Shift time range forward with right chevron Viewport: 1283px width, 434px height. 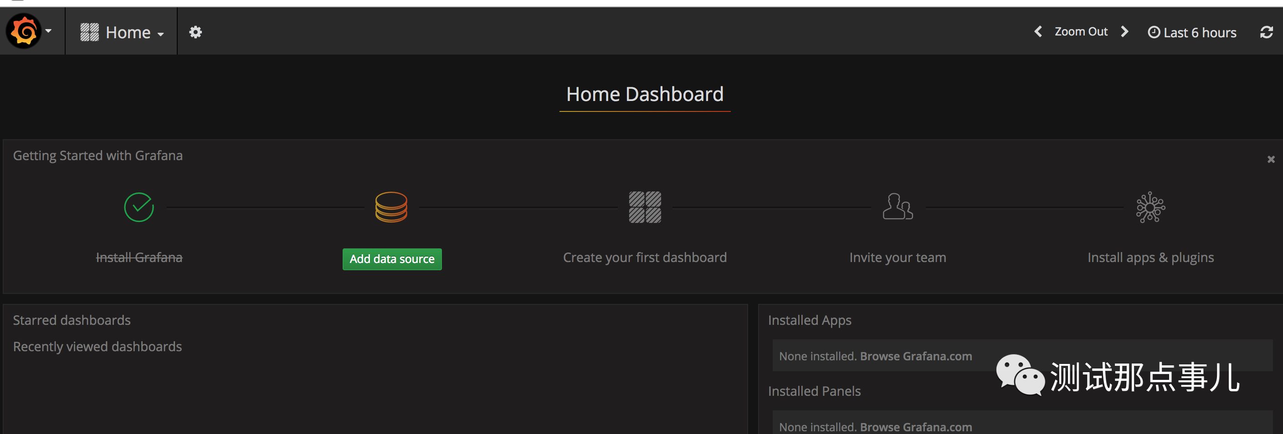1124,32
